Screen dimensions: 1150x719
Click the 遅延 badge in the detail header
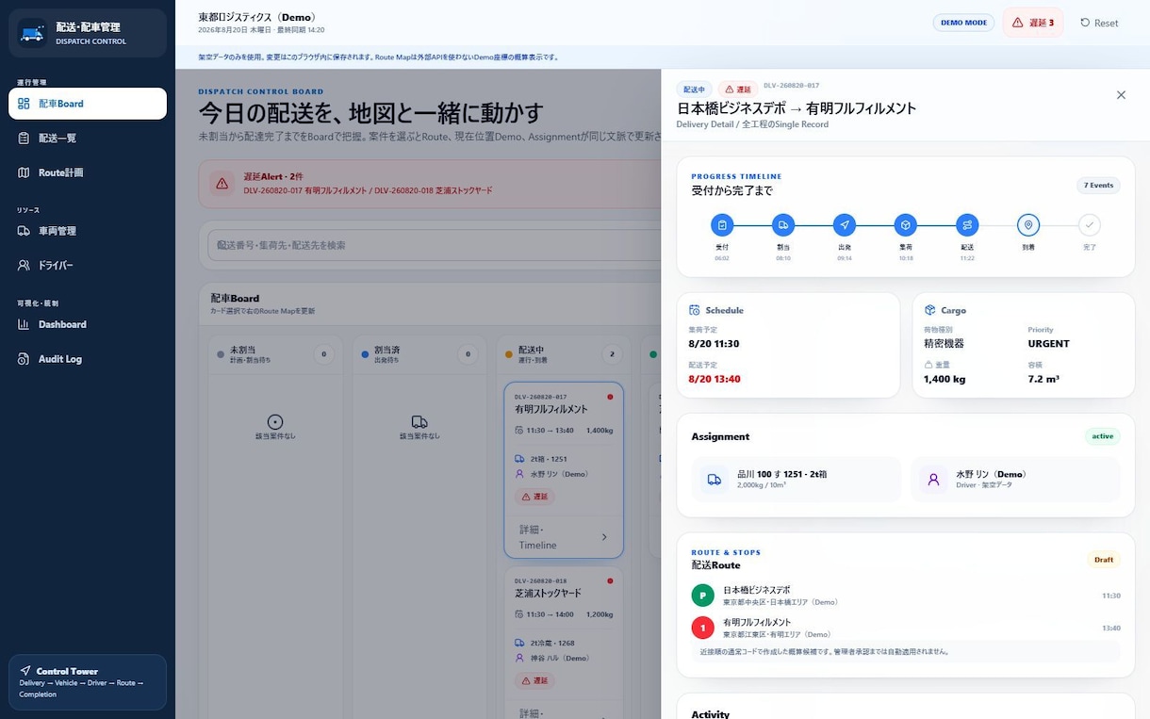pos(737,90)
